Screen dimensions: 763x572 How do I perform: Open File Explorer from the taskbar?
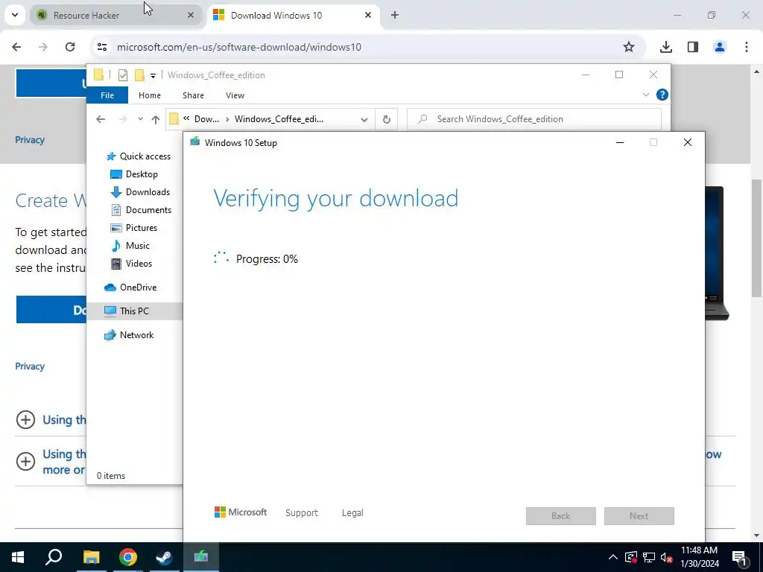coord(91,557)
